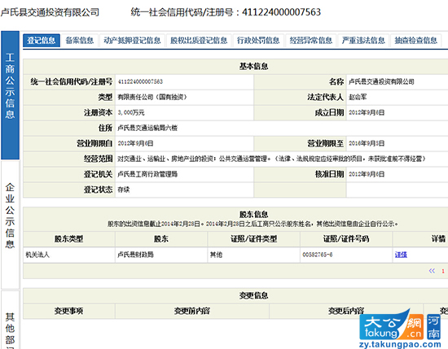
Task: Open the 其他部门 sidebar section
Action: coord(10,320)
